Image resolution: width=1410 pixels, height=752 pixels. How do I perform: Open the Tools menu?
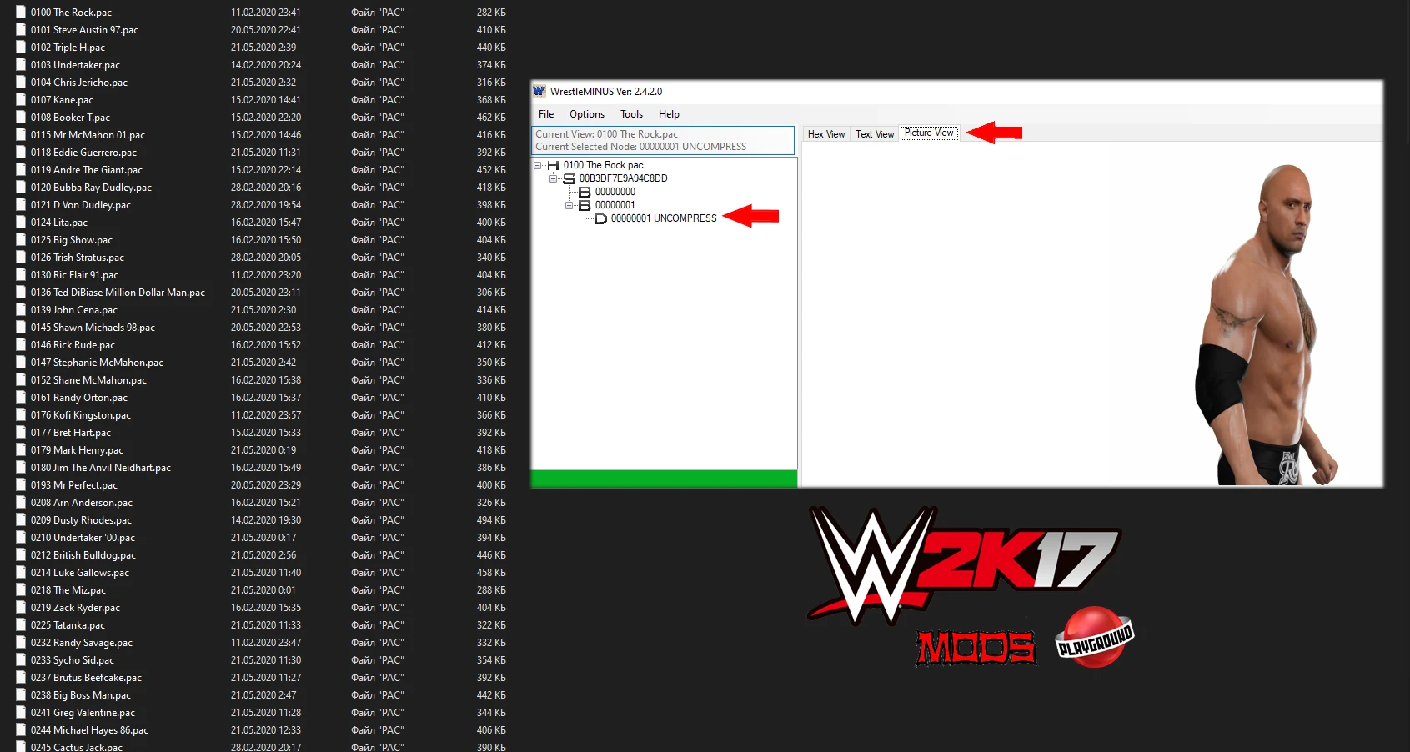[x=631, y=114]
